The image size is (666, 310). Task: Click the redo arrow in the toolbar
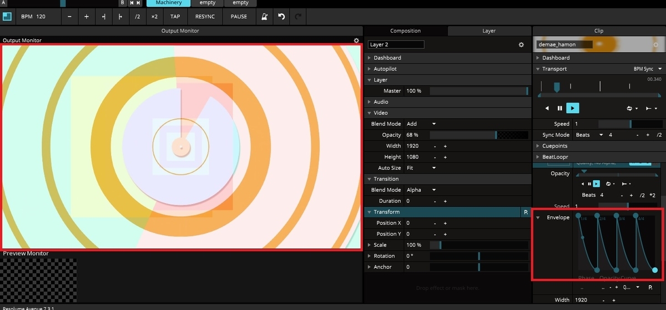(x=299, y=17)
